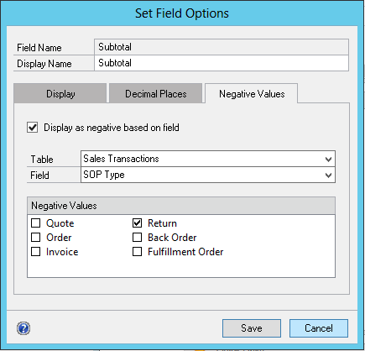The height and width of the screenshot is (351, 365).
Task: Open the Table dropdown arrow
Action: (x=328, y=160)
